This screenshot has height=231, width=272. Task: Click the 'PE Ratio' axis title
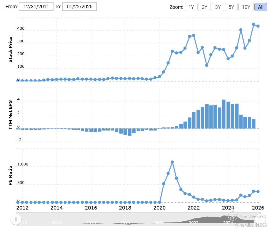coord(10,175)
